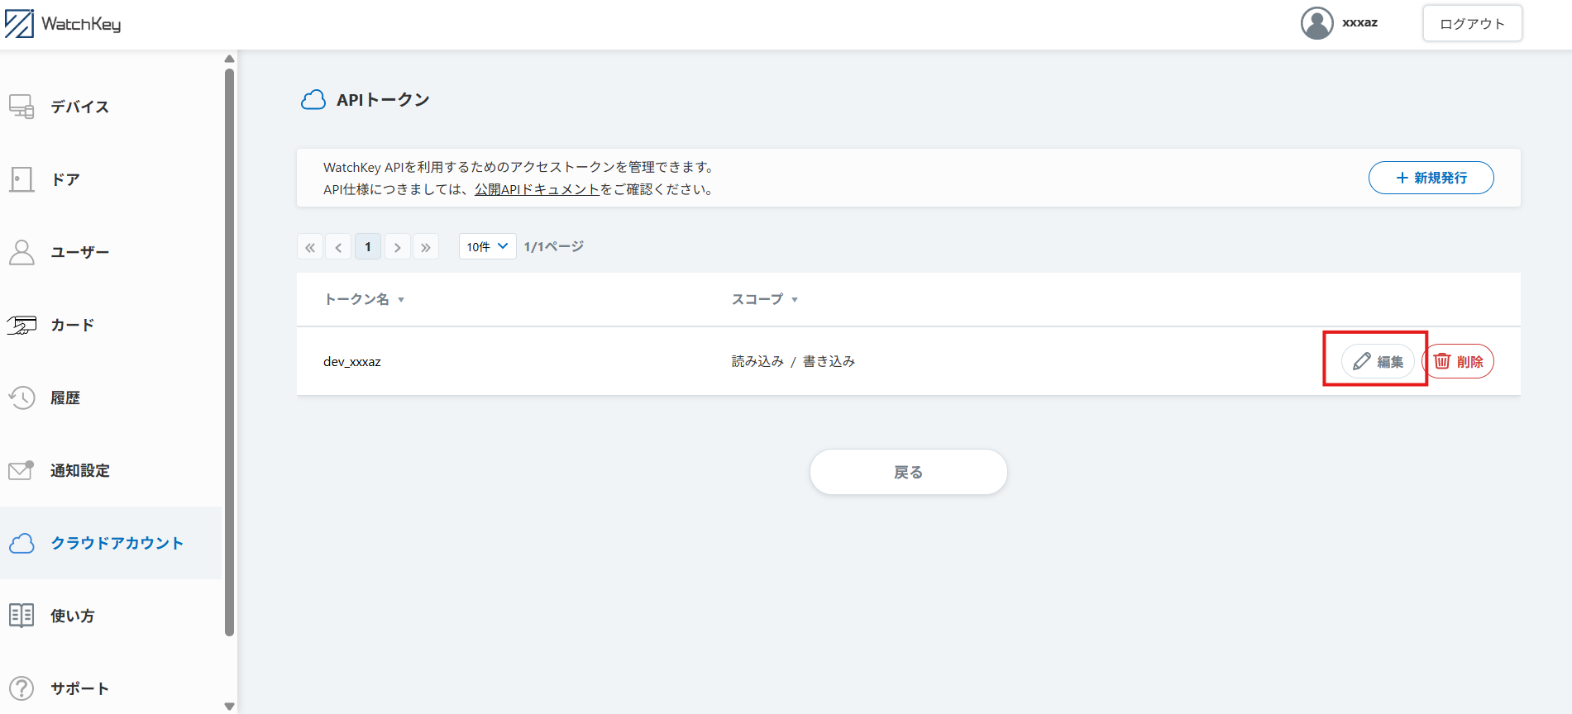
Task: Open the ユーザー menu item
Action: point(79,252)
